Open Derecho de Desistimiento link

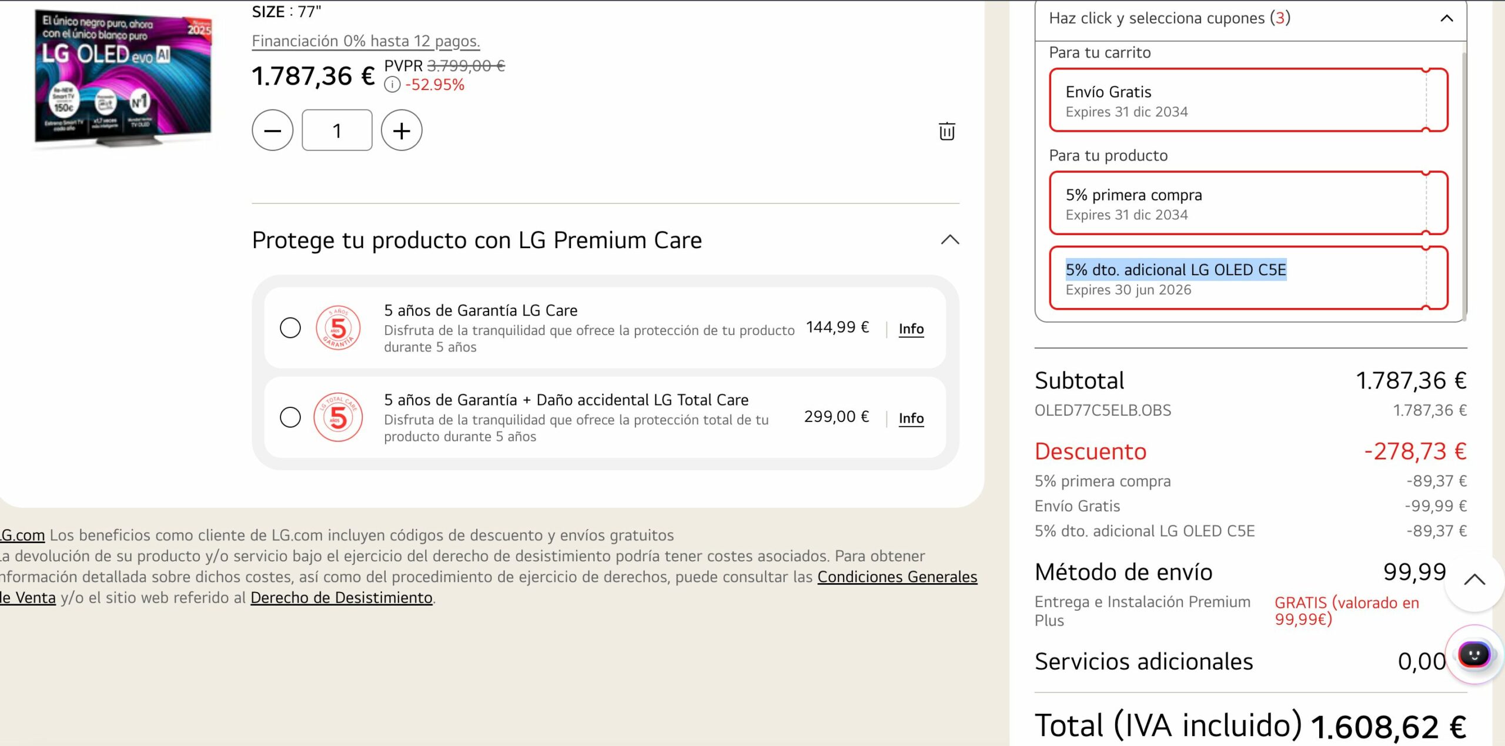click(x=341, y=598)
